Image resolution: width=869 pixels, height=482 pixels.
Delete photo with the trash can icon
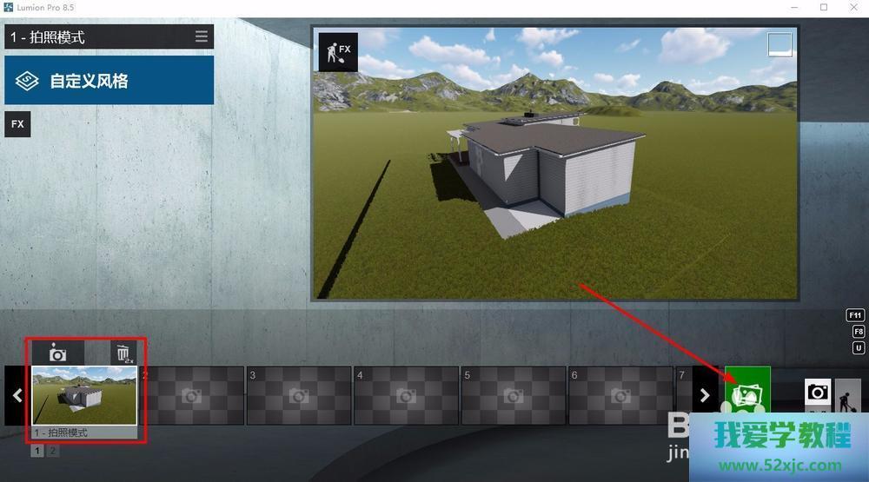pyautogui.click(x=124, y=353)
